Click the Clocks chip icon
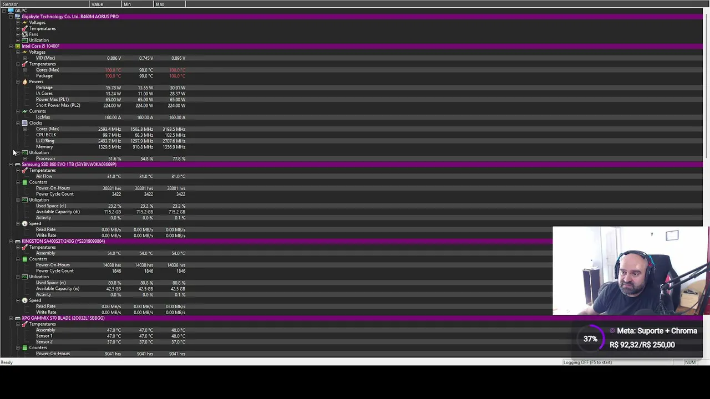The image size is (710, 399). tap(24, 123)
